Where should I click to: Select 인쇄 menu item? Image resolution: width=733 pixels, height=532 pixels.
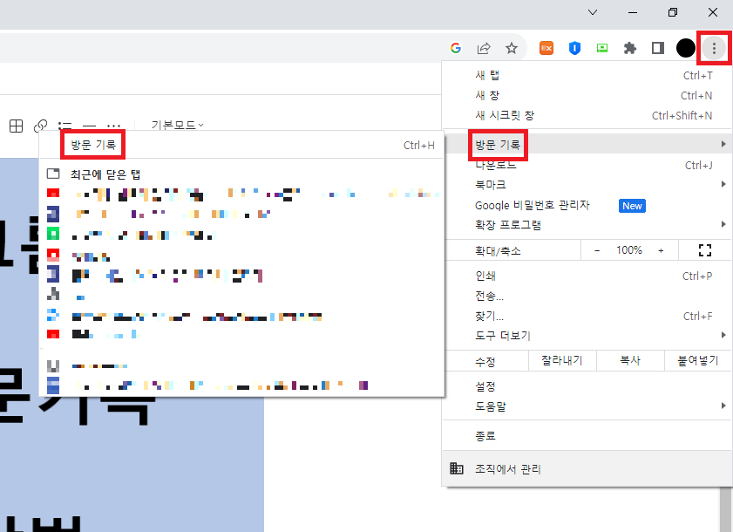click(587, 276)
